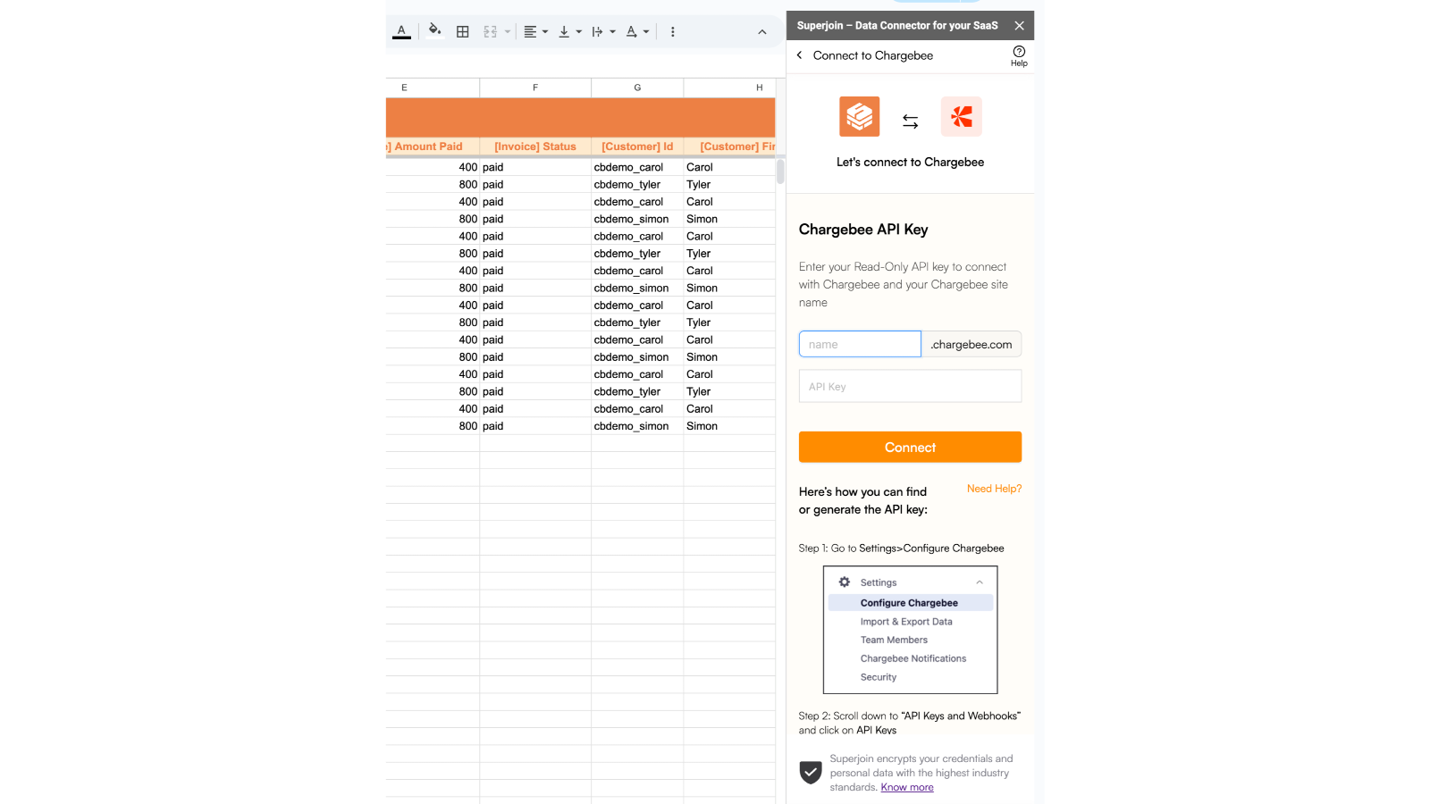Open the vertical align dropdown

point(569,32)
